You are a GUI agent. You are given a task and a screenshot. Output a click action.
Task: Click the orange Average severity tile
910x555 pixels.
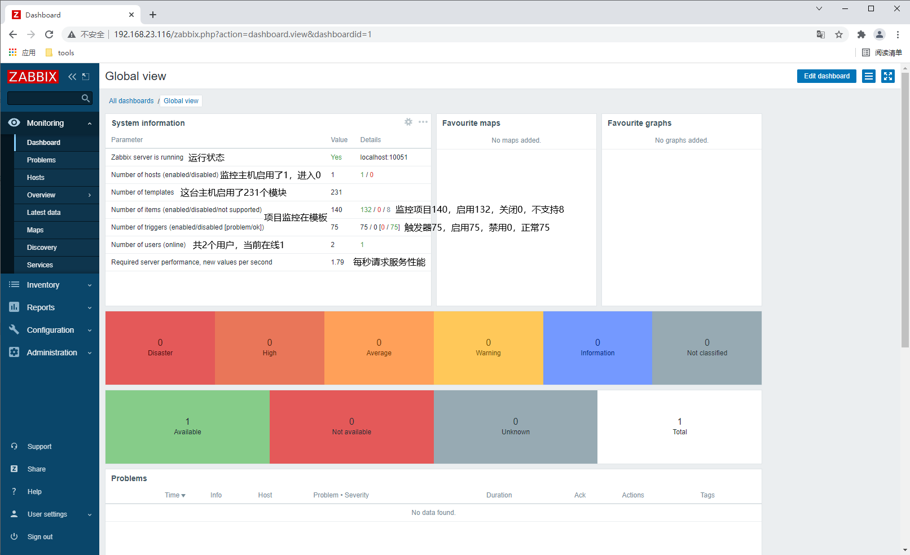(379, 348)
